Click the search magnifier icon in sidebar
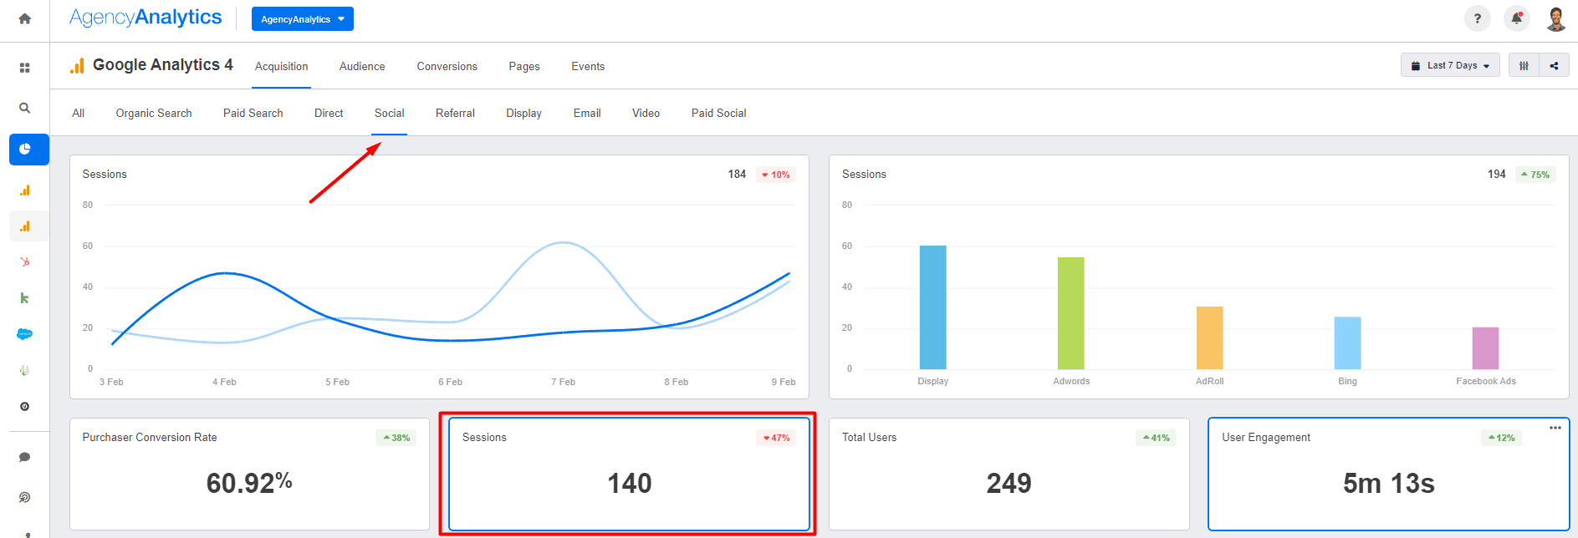The width and height of the screenshot is (1578, 538). (24, 108)
